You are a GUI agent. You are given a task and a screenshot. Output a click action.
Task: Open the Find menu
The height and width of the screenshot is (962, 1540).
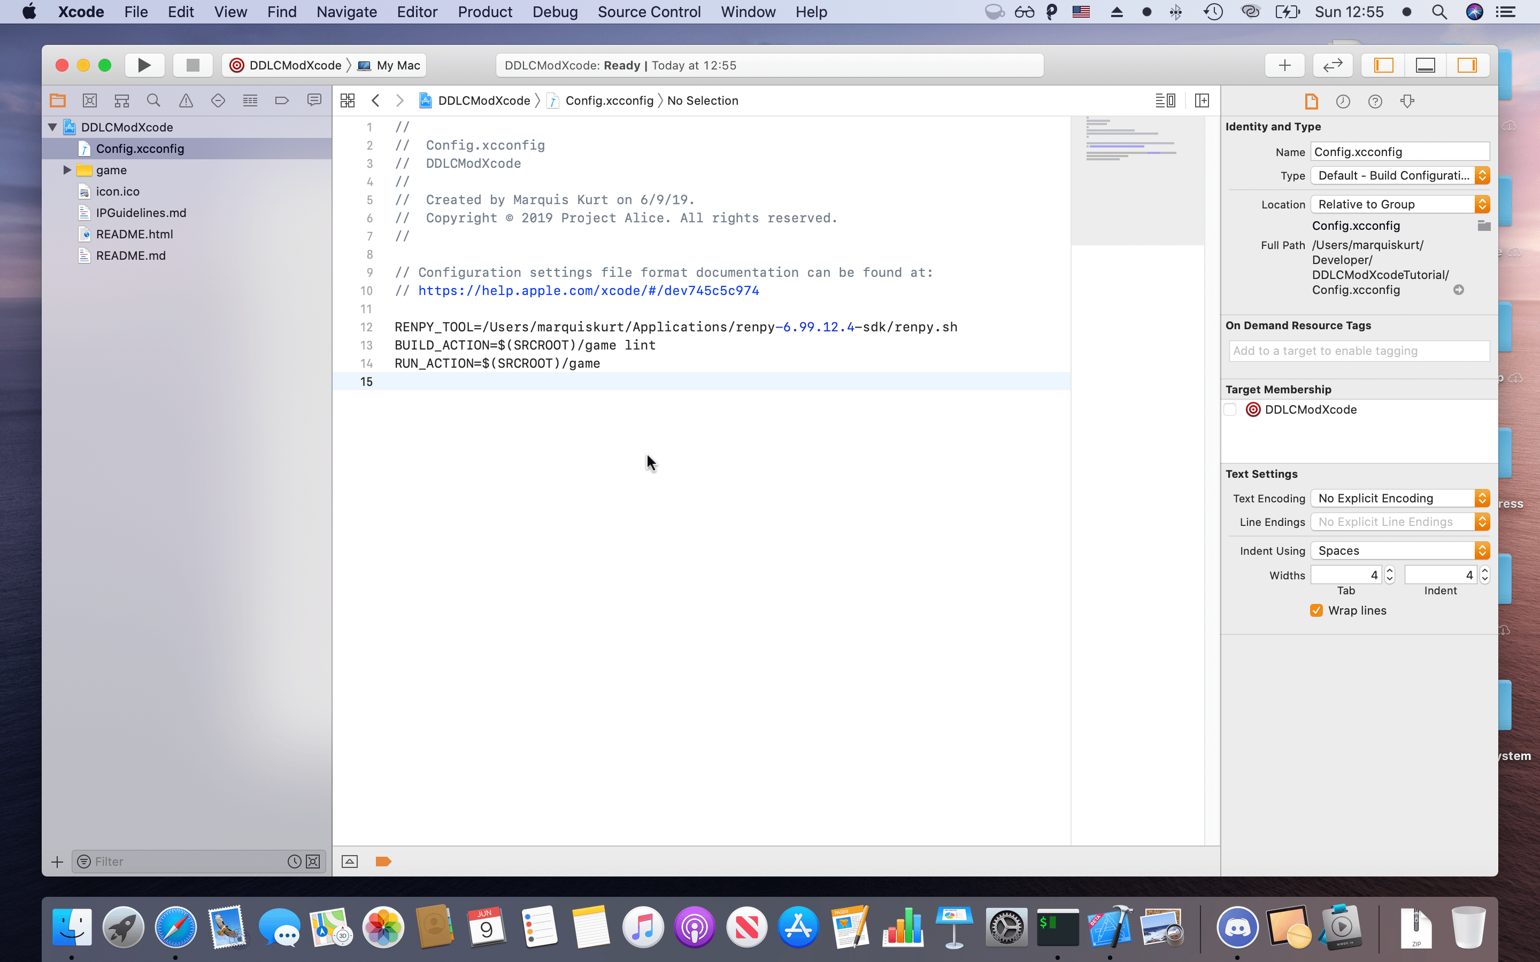point(282,12)
